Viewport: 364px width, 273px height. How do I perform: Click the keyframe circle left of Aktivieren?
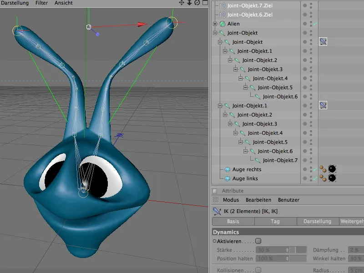click(x=214, y=241)
